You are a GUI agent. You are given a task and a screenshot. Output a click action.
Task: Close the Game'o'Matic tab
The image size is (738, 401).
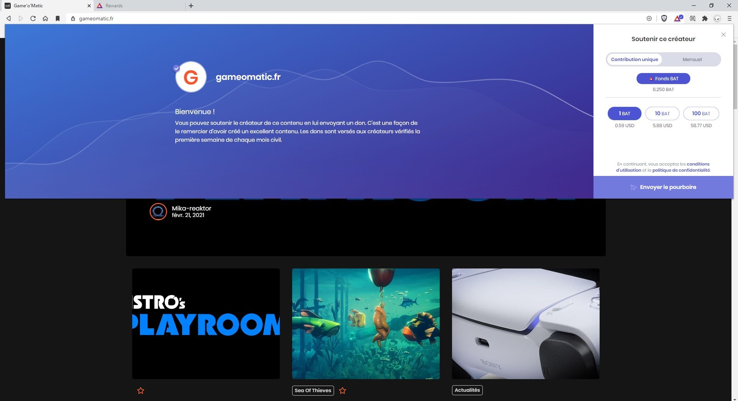pos(89,6)
